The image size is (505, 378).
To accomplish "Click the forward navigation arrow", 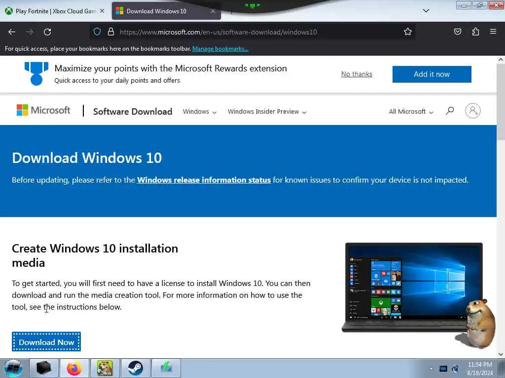I will click(x=30, y=32).
